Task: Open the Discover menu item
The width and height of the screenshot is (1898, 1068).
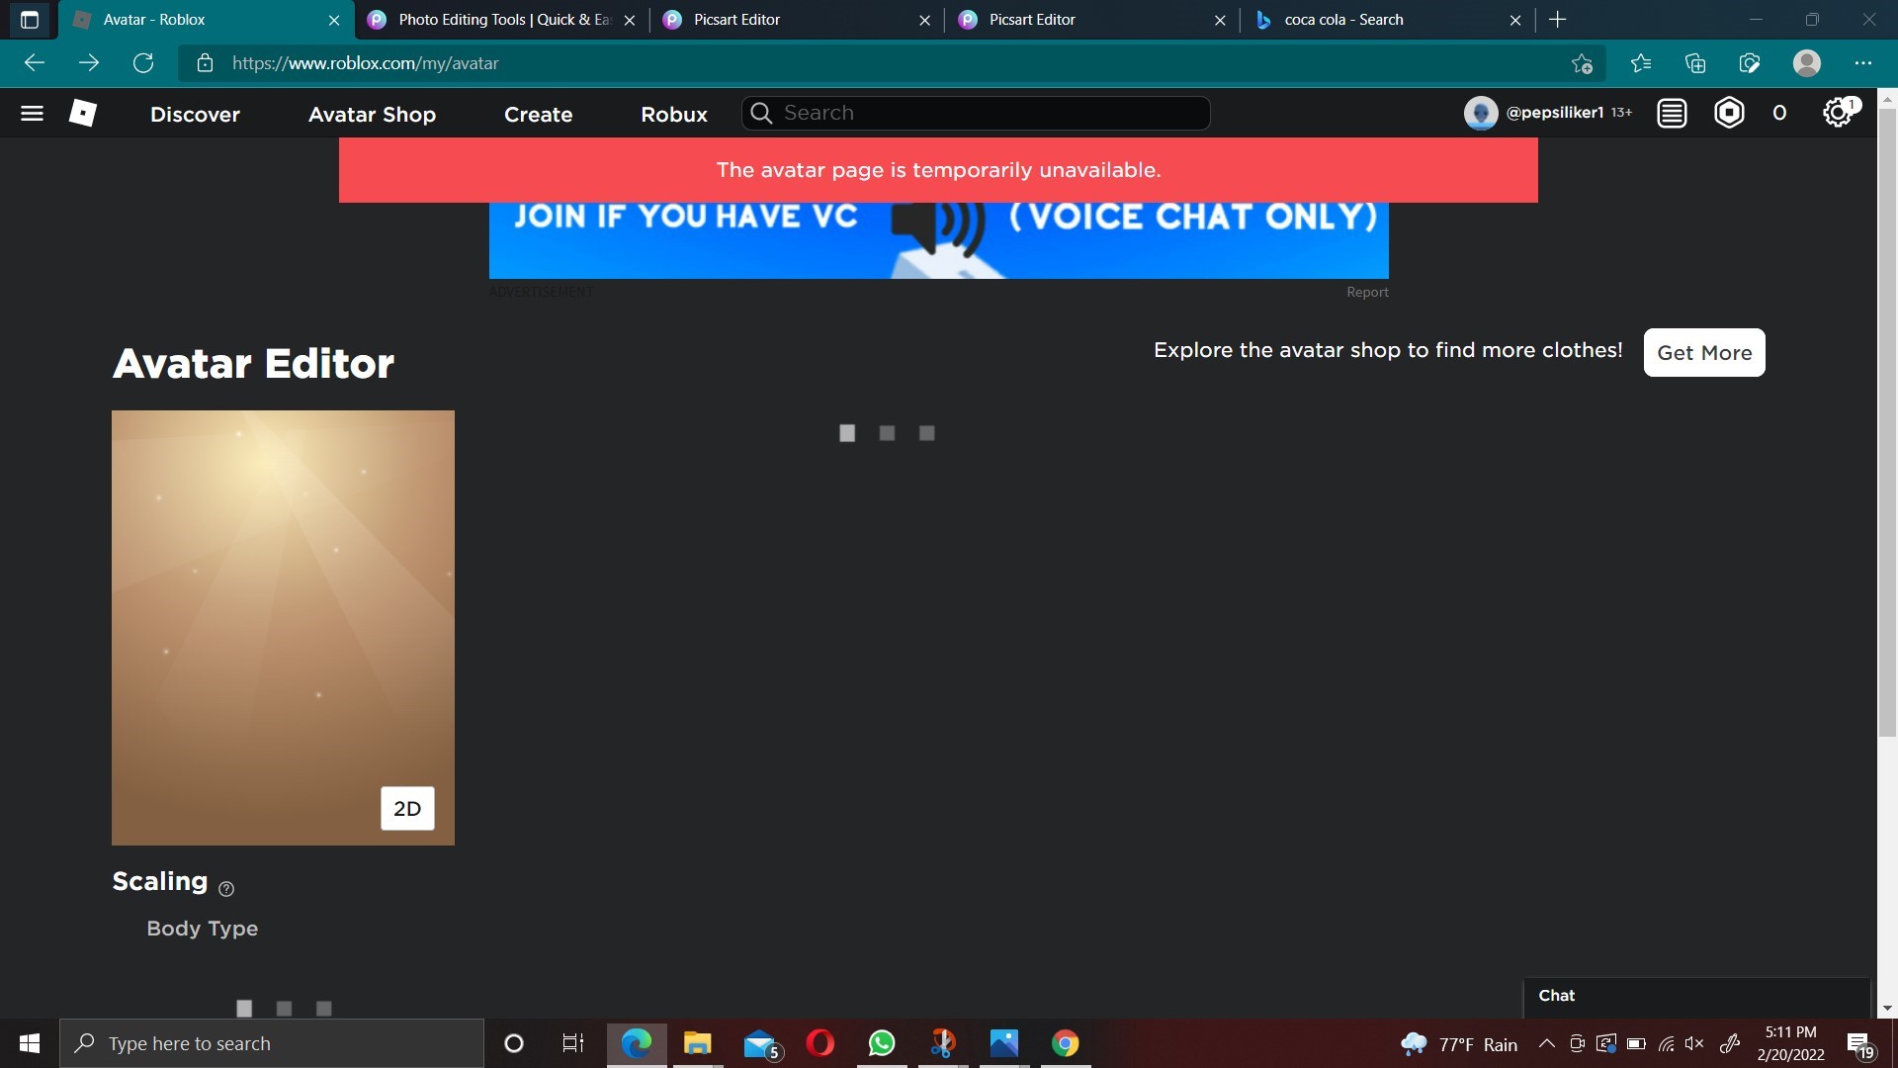Action: click(195, 115)
